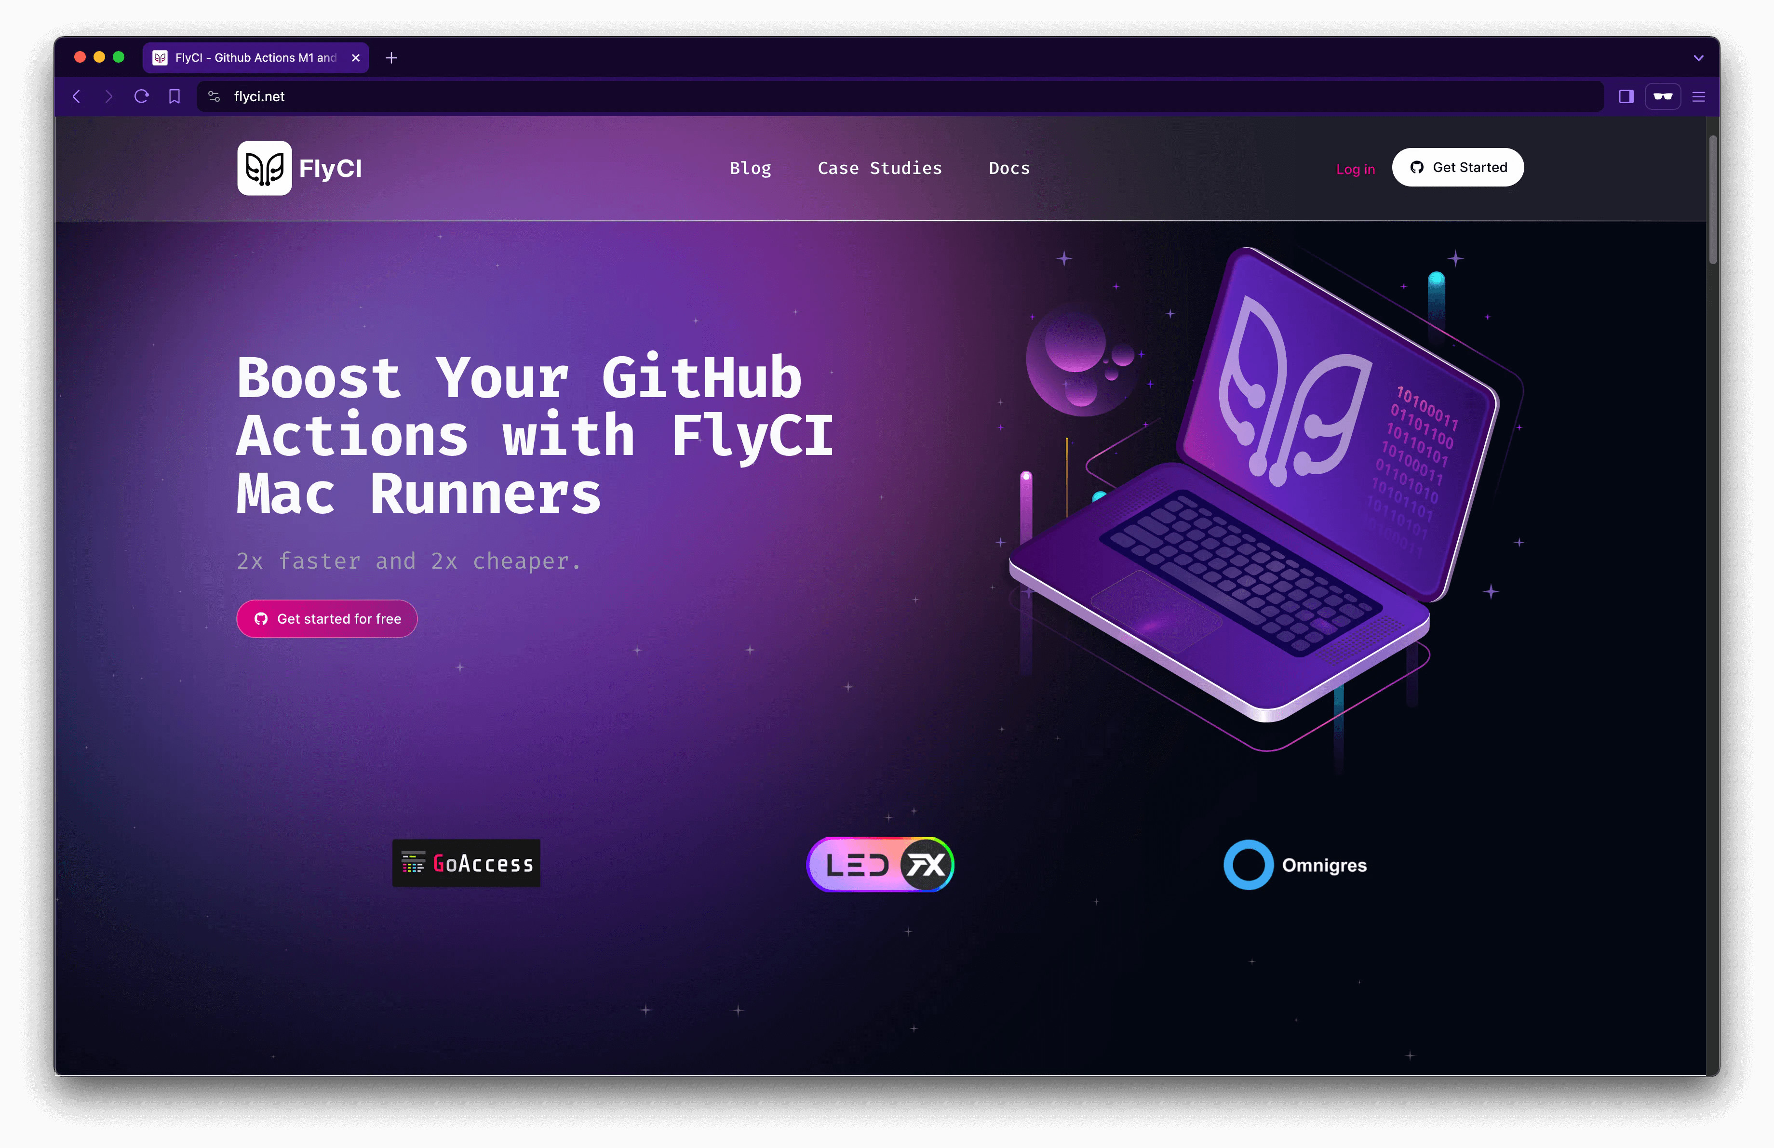1774x1148 pixels.
Task: Click the Log in text link
Action: [x=1354, y=167]
